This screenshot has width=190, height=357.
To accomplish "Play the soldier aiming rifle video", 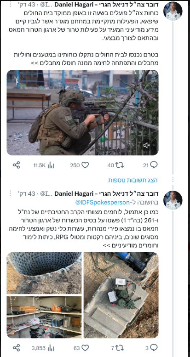I will [82, 113].
